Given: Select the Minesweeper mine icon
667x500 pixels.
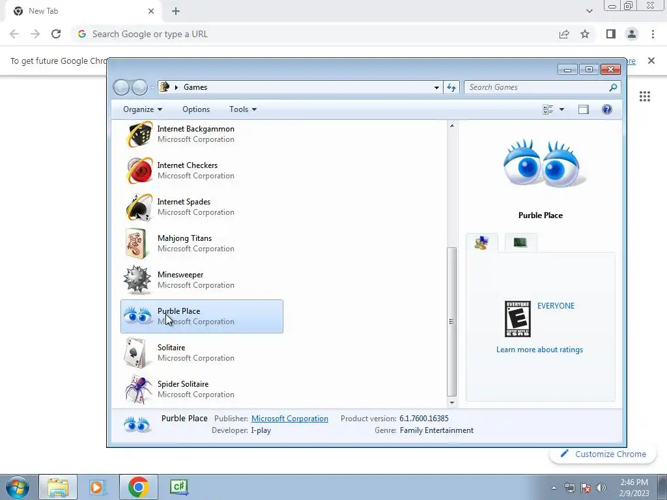Looking at the screenshot, I should [137, 280].
